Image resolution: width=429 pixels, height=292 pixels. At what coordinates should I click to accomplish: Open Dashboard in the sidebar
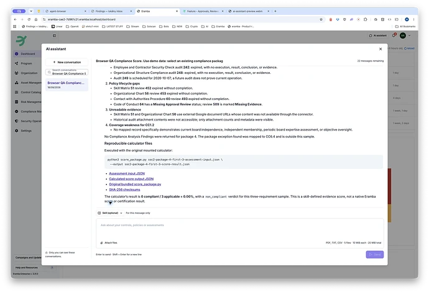click(27, 54)
